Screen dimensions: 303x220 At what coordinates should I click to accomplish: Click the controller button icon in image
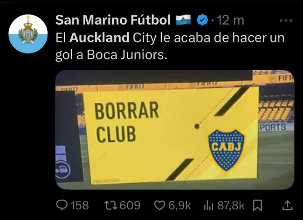pos(63,170)
